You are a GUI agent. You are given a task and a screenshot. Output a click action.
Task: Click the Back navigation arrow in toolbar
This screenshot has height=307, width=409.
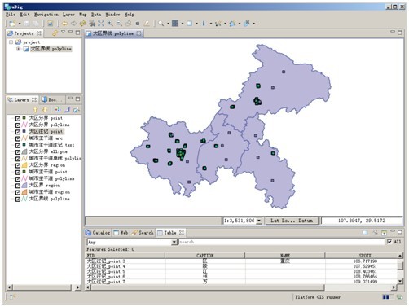tap(64, 24)
